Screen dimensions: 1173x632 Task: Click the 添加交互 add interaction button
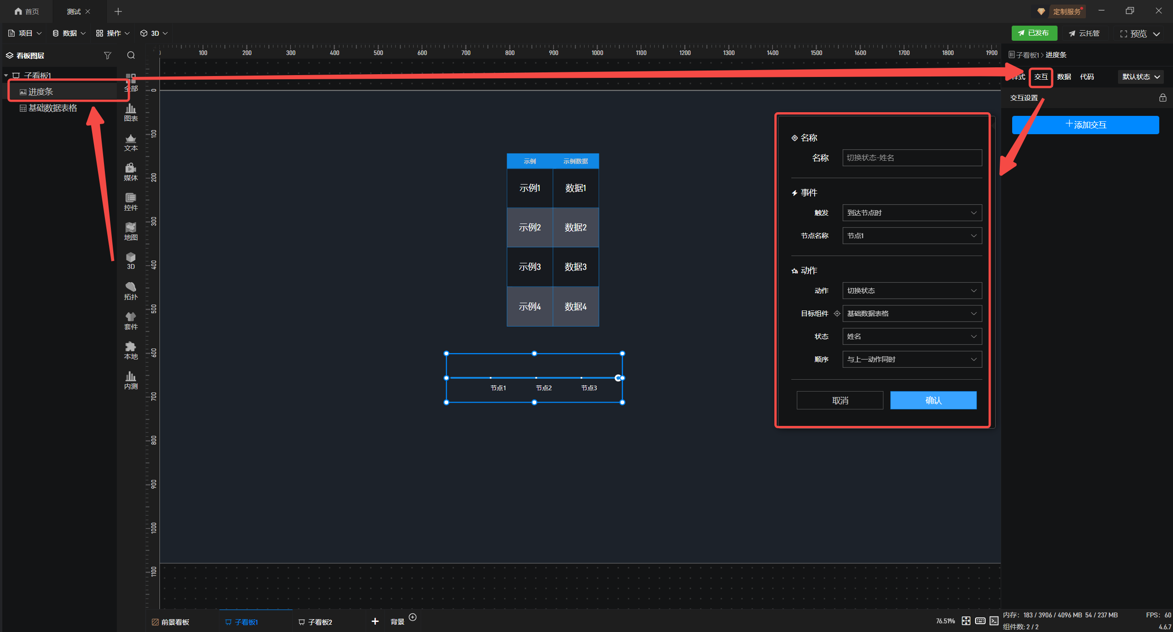coord(1085,125)
